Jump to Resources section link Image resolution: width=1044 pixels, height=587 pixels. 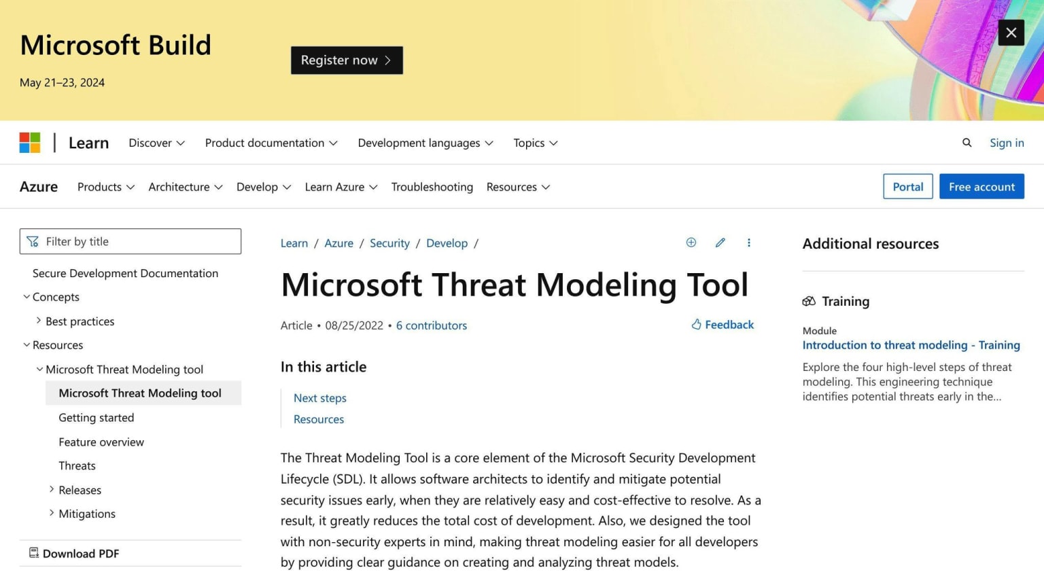pos(319,419)
